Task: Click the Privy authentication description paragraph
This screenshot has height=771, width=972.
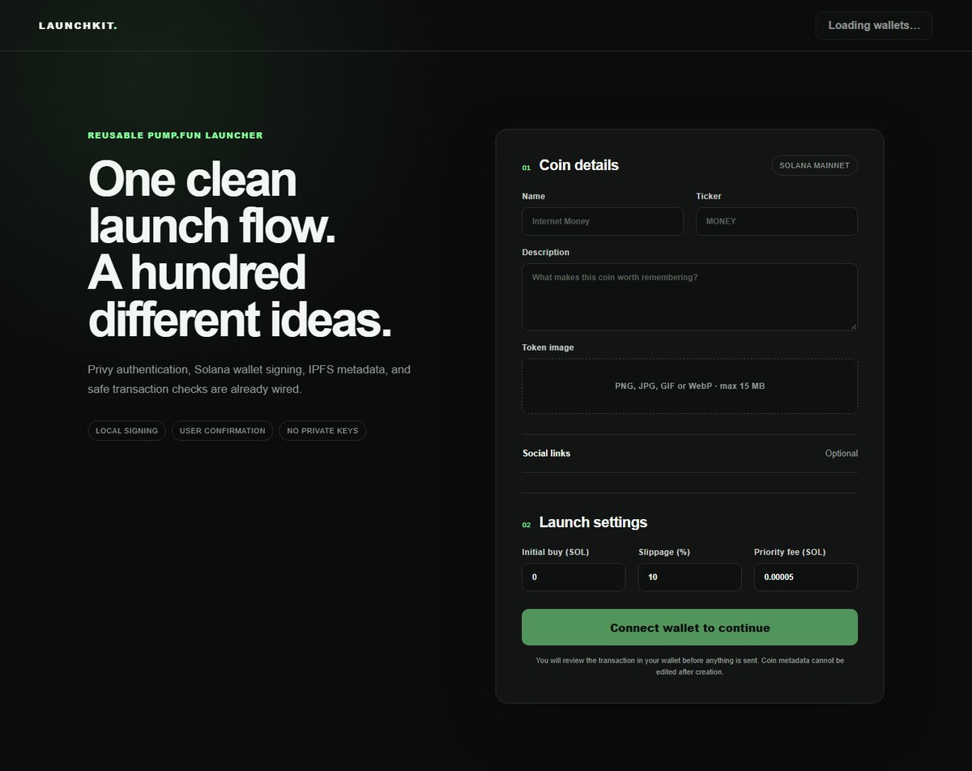Action: point(249,380)
